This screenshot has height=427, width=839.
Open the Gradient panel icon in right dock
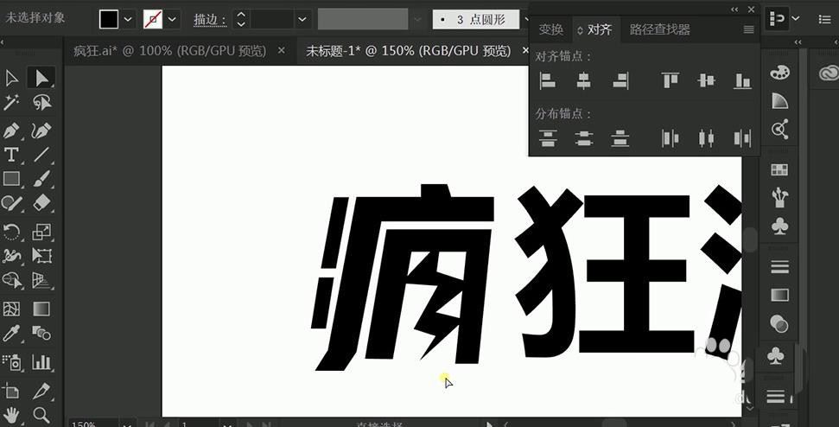[779, 295]
